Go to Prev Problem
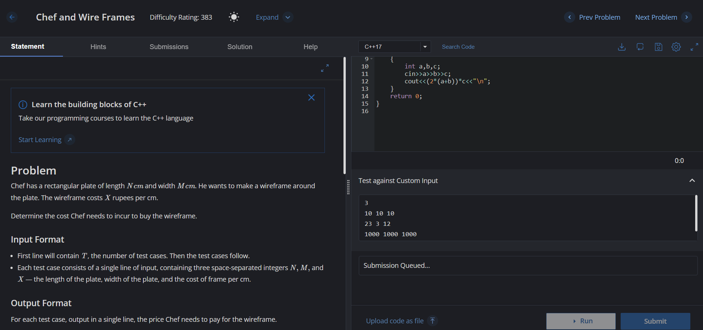The height and width of the screenshot is (330, 703). [x=599, y=17]
